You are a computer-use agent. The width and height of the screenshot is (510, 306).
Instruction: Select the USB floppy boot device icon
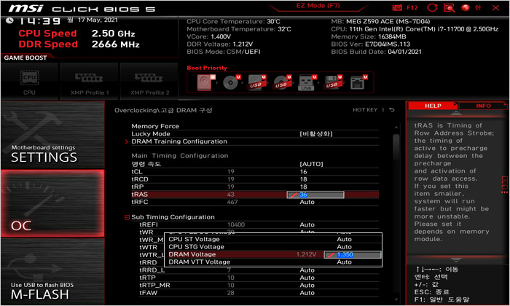333,82
